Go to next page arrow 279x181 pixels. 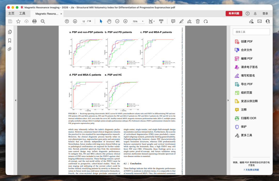(x=75, y=21)
